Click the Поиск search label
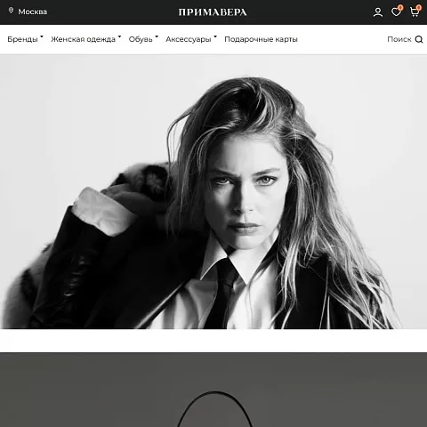Image resolution: width=427 pixels, height=427 pixels. (399, 39)
